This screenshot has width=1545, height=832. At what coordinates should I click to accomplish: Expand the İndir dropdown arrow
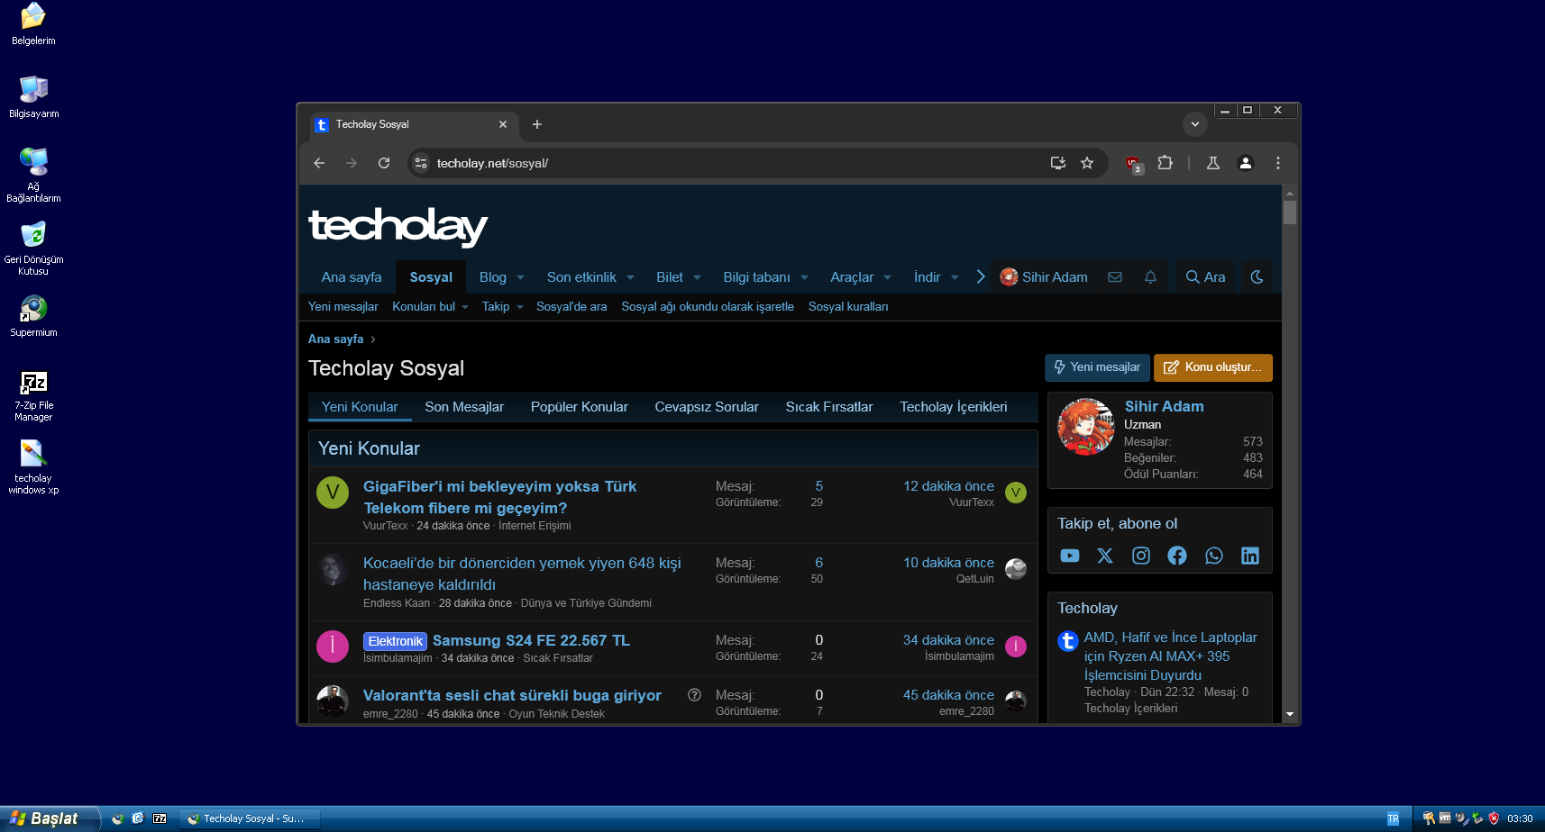[x=955, y=277]
